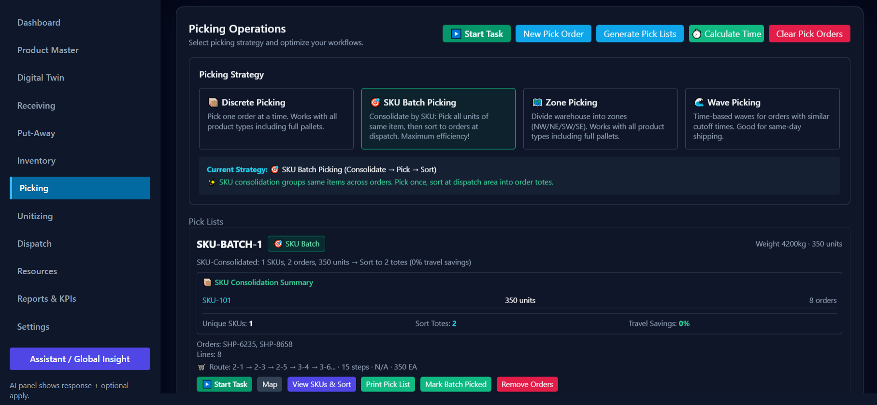Open Assistant / Global Insight panel
The image size is (877, 405).
pos(80,359)
